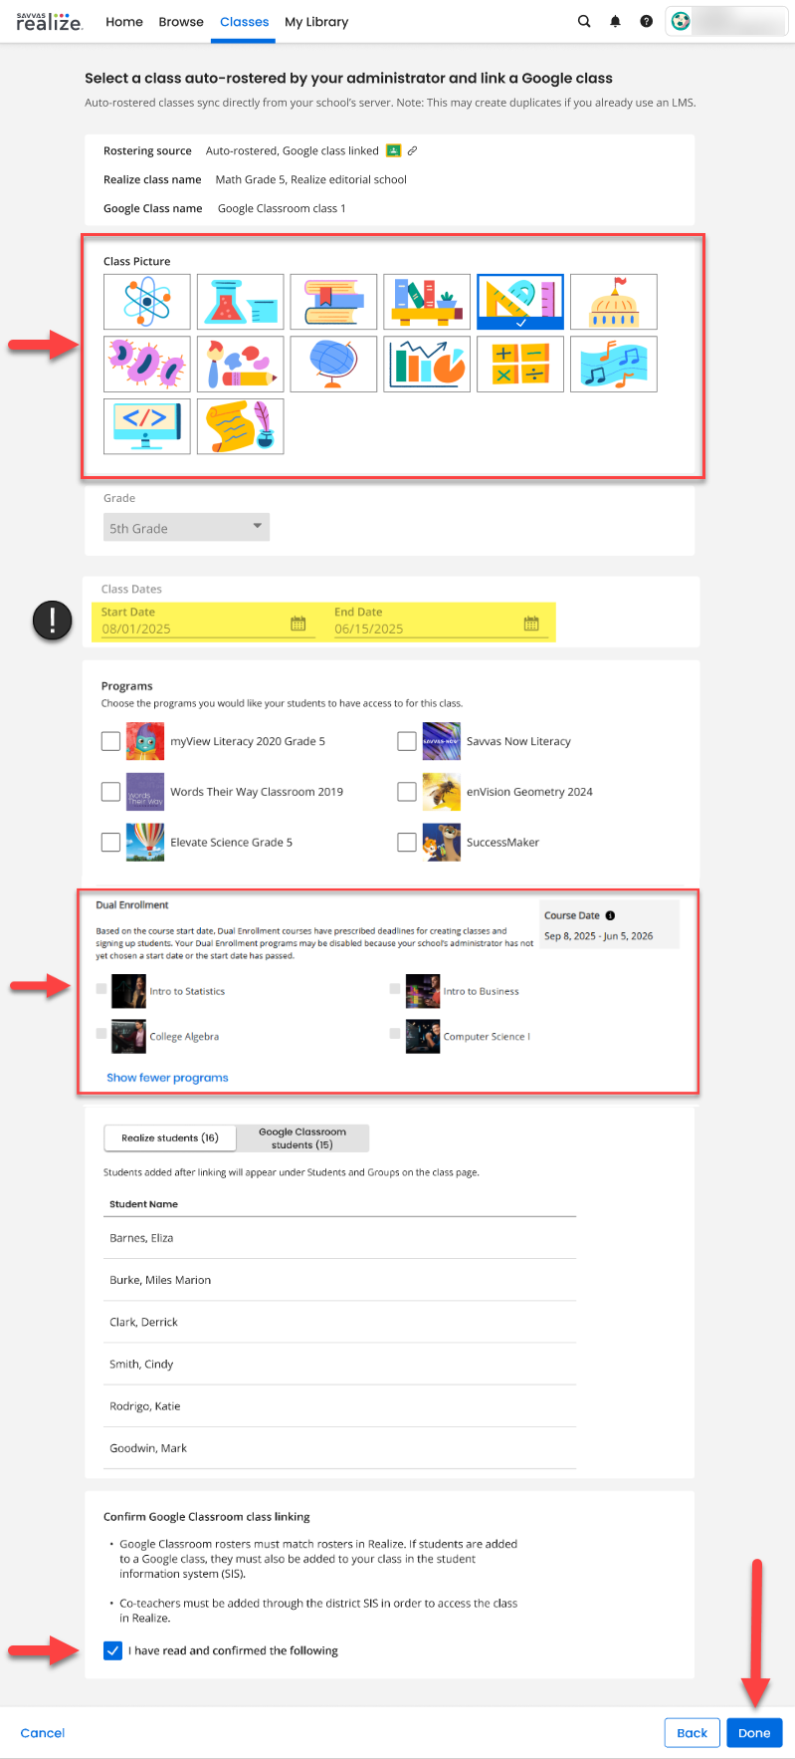Click student row Smith, Cindy
This screenshot has height=1759, width=795.
click(340, 1364)
